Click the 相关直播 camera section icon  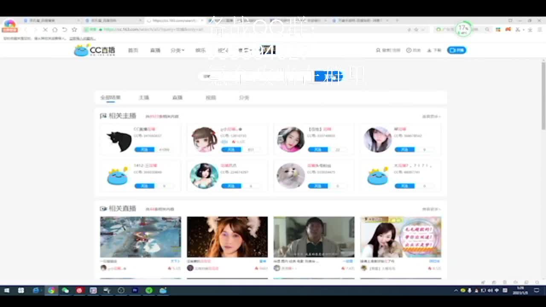[x=103, y=209]
